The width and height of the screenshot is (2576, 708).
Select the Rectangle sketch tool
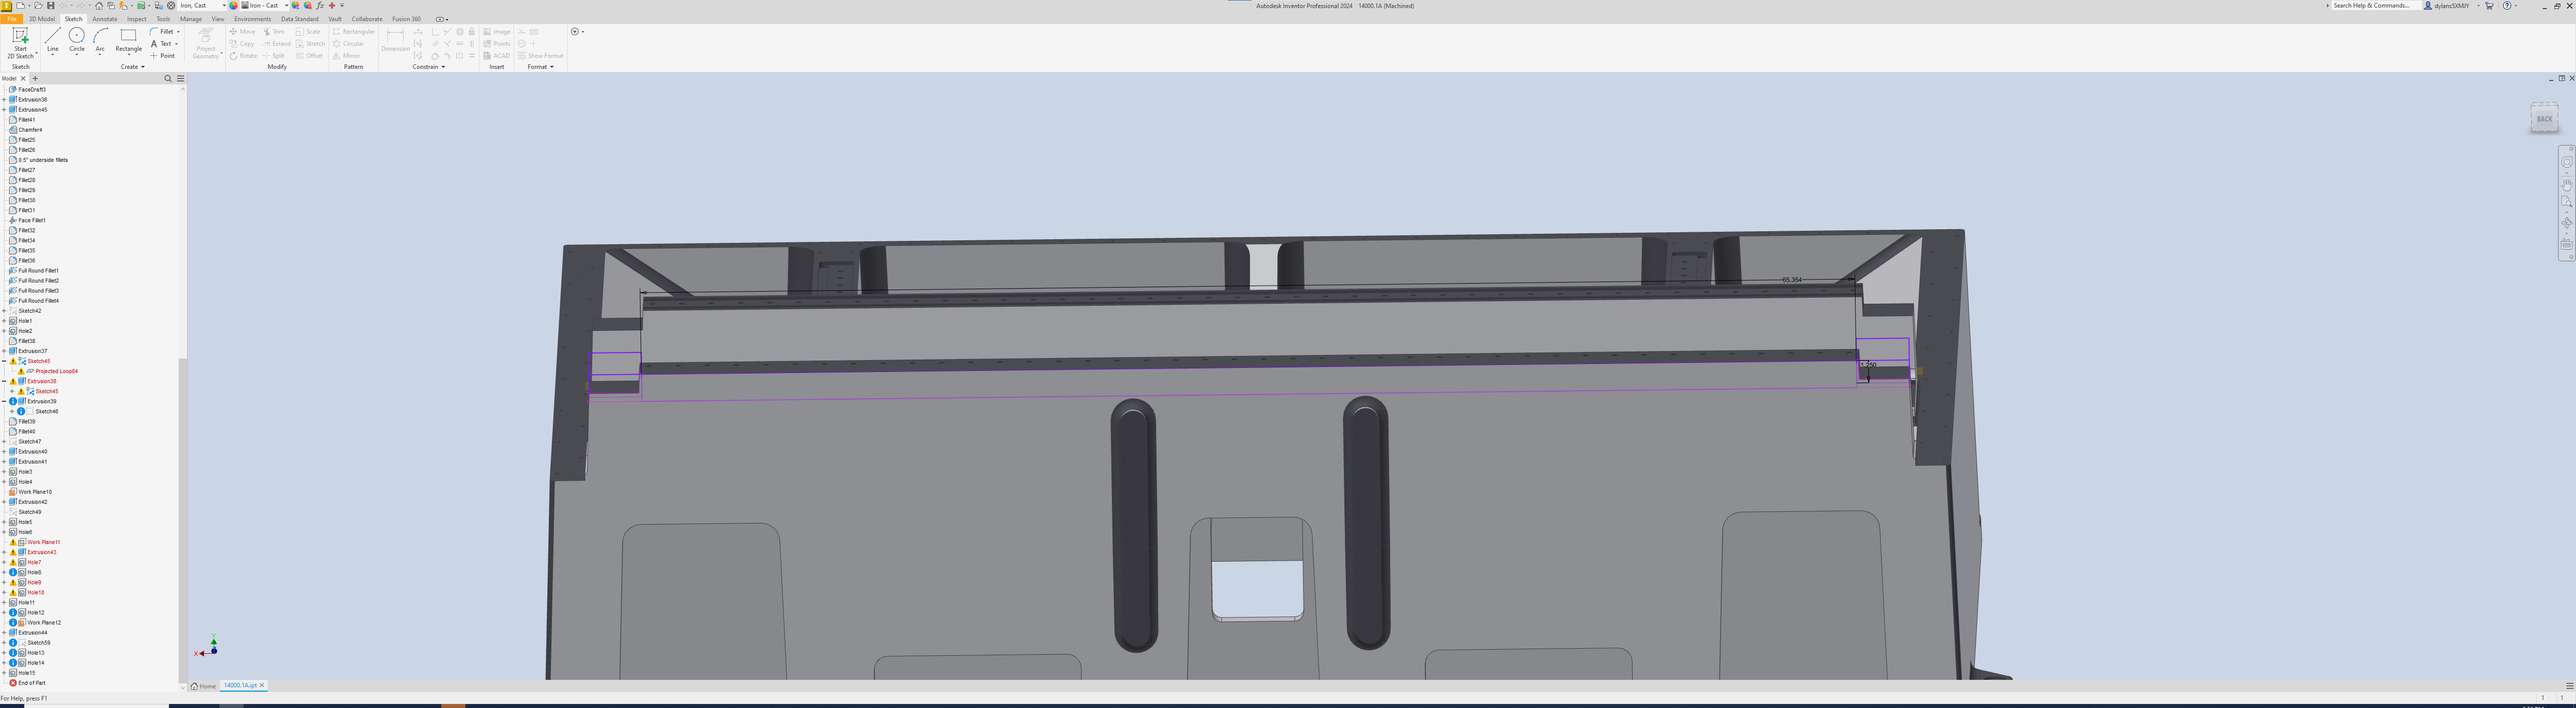tap(128, 40)
